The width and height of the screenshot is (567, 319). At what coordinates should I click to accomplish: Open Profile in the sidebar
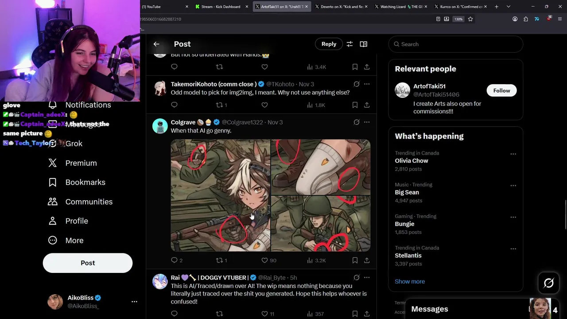pos(68,221)
